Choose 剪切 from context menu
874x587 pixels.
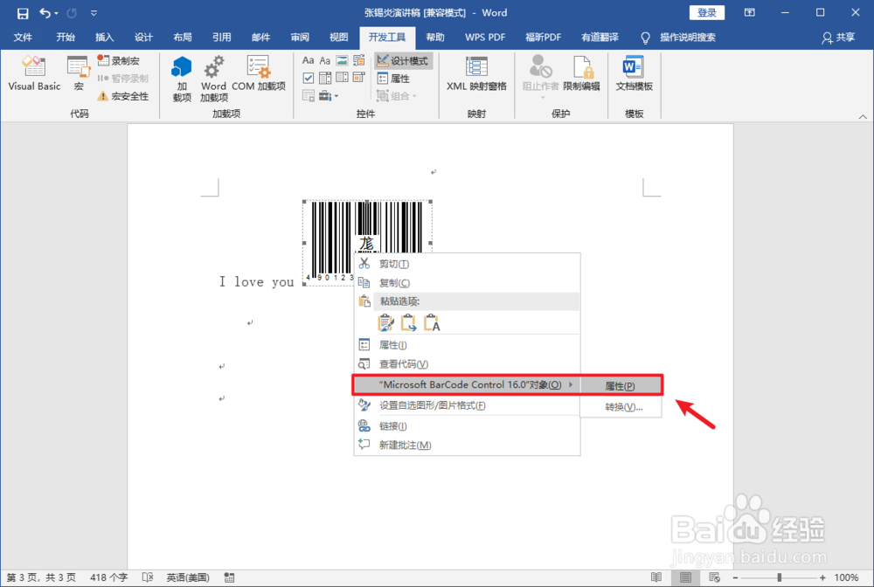click(467, 264)
